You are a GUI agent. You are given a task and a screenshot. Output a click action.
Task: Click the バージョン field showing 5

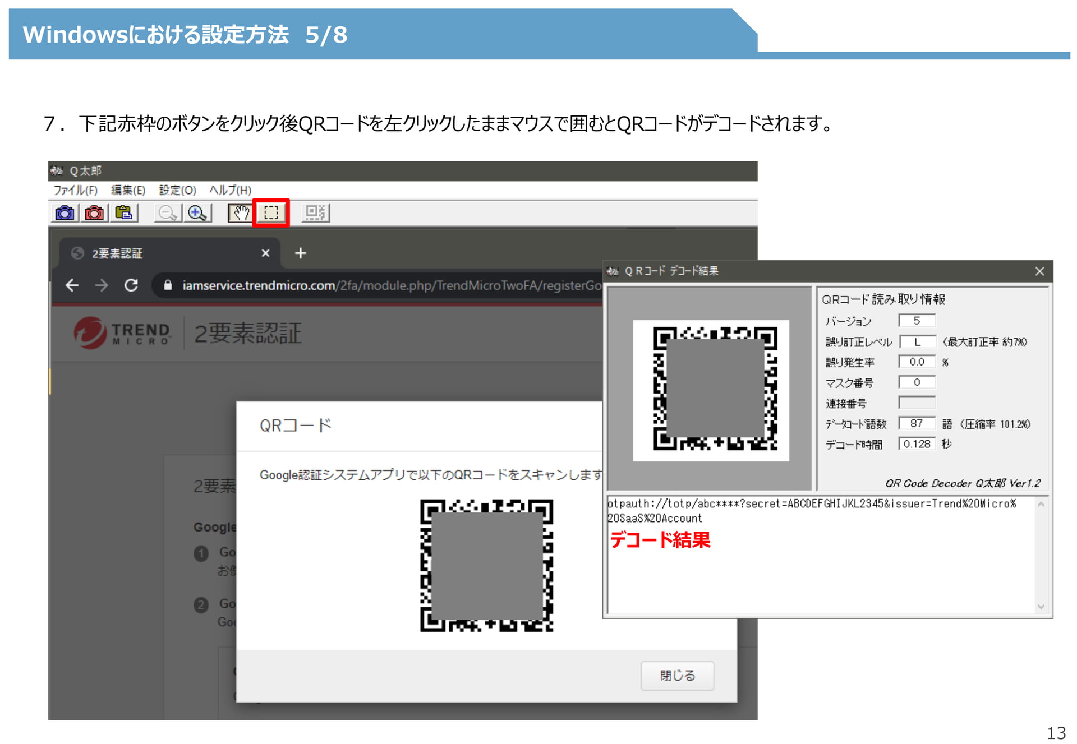pyautogui.click(x=917, y=321)
